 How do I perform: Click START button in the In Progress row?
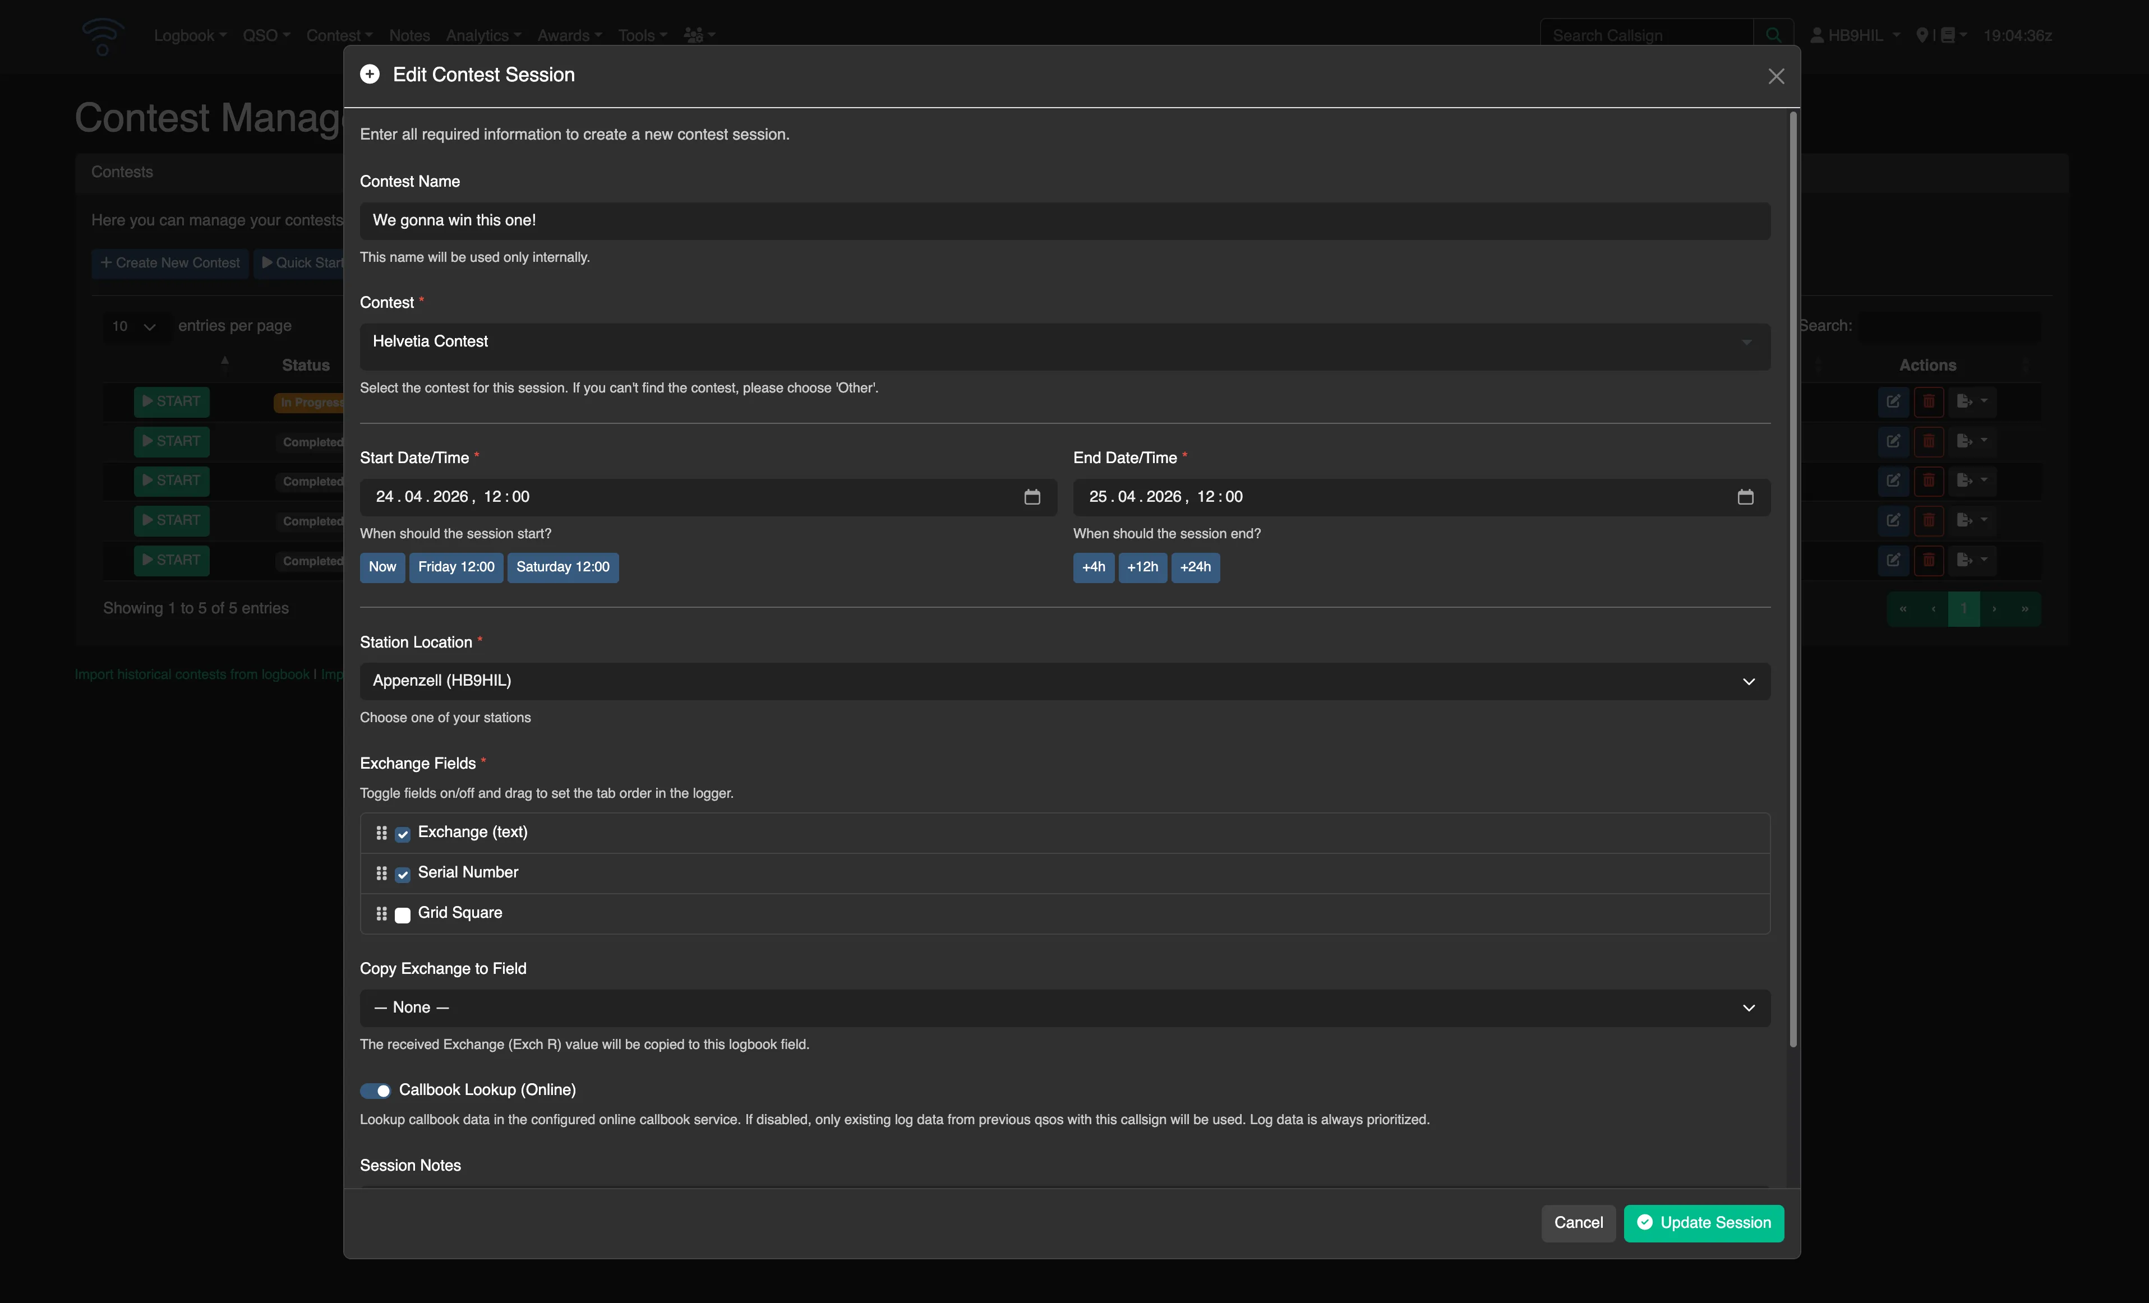click(172, 401)
